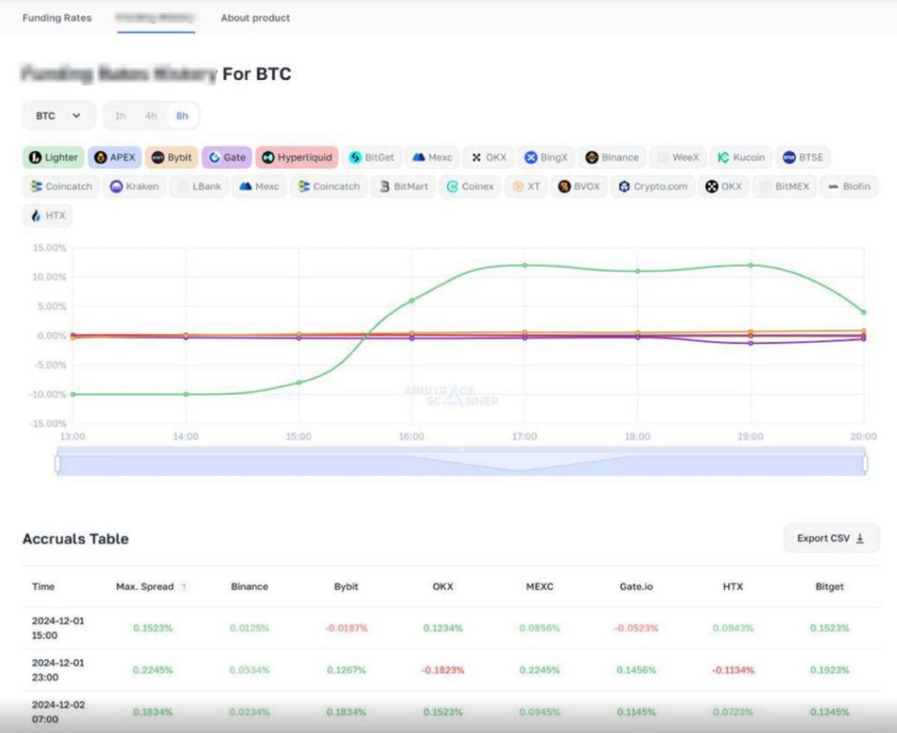This screenshot has width=897, height=733.
Task: Click the Gate.io column header
Action: coord(636,587)
